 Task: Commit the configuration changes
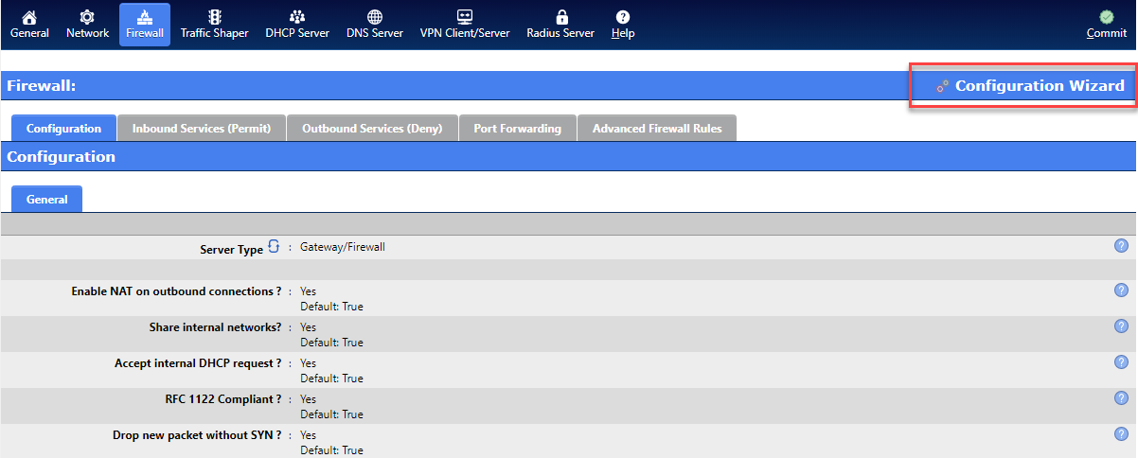point(1106,25)
